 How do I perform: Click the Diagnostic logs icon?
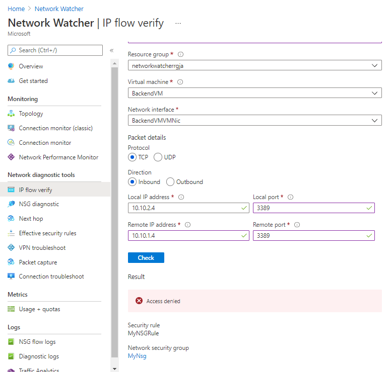(x=11, y=356)
